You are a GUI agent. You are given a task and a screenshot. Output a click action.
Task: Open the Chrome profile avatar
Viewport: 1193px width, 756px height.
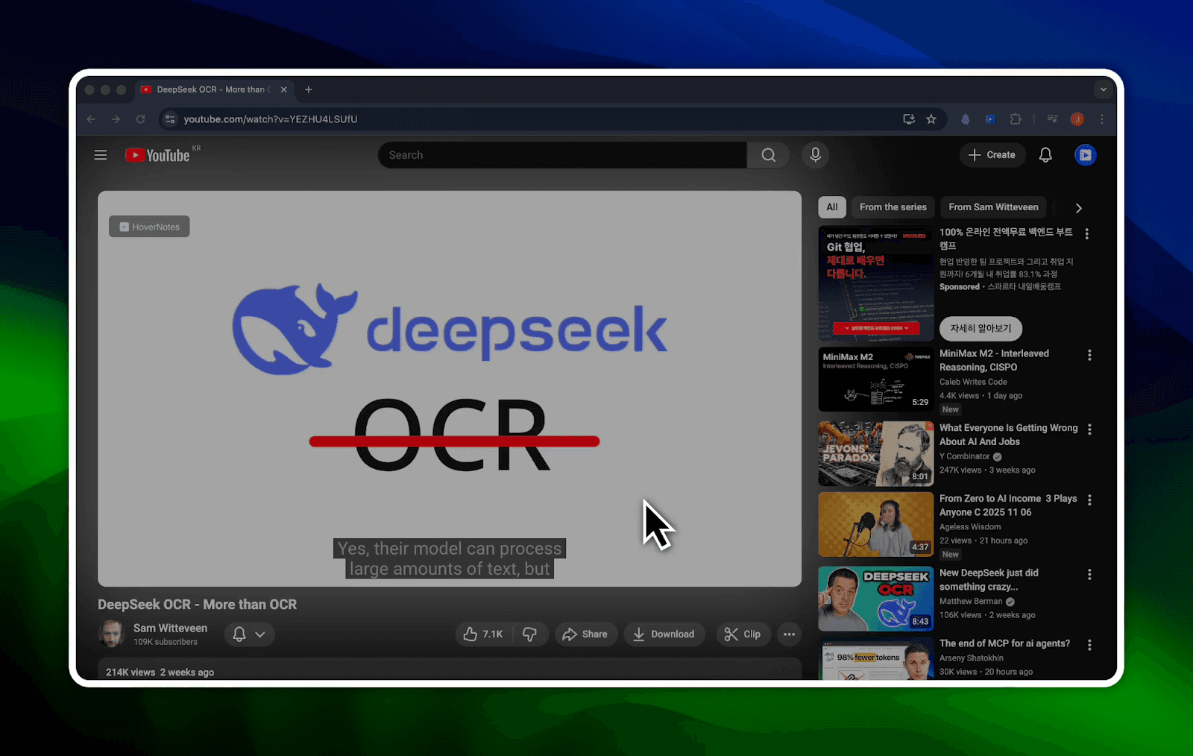(x=1077, y=119)
